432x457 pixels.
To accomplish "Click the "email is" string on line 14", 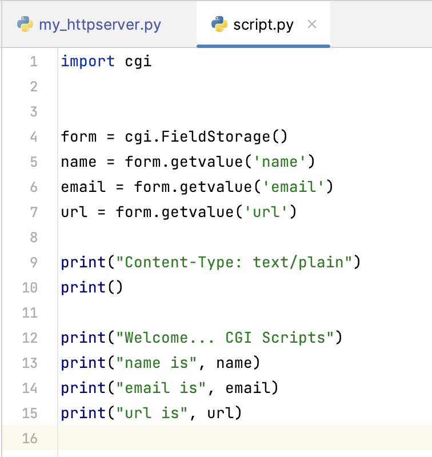I will (x=161, y=388).
